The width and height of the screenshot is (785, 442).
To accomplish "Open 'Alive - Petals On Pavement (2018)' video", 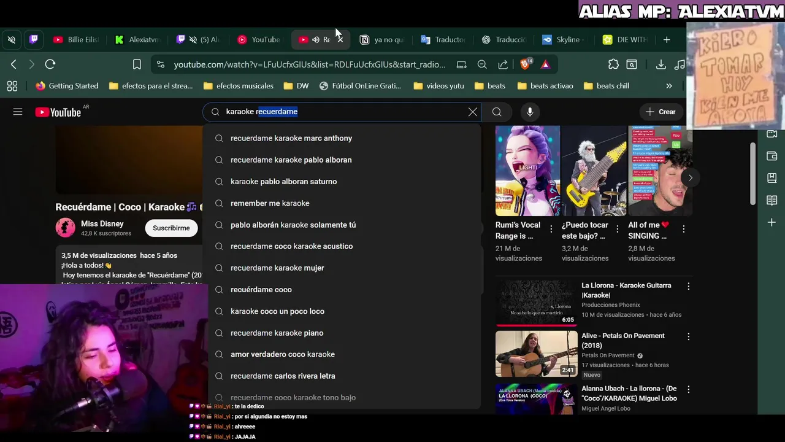I will [x=623, y=341].
